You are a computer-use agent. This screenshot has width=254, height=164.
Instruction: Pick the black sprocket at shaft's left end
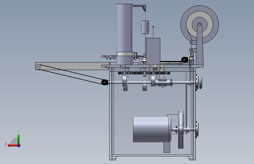pyautogui.click(x=105, y=82)
